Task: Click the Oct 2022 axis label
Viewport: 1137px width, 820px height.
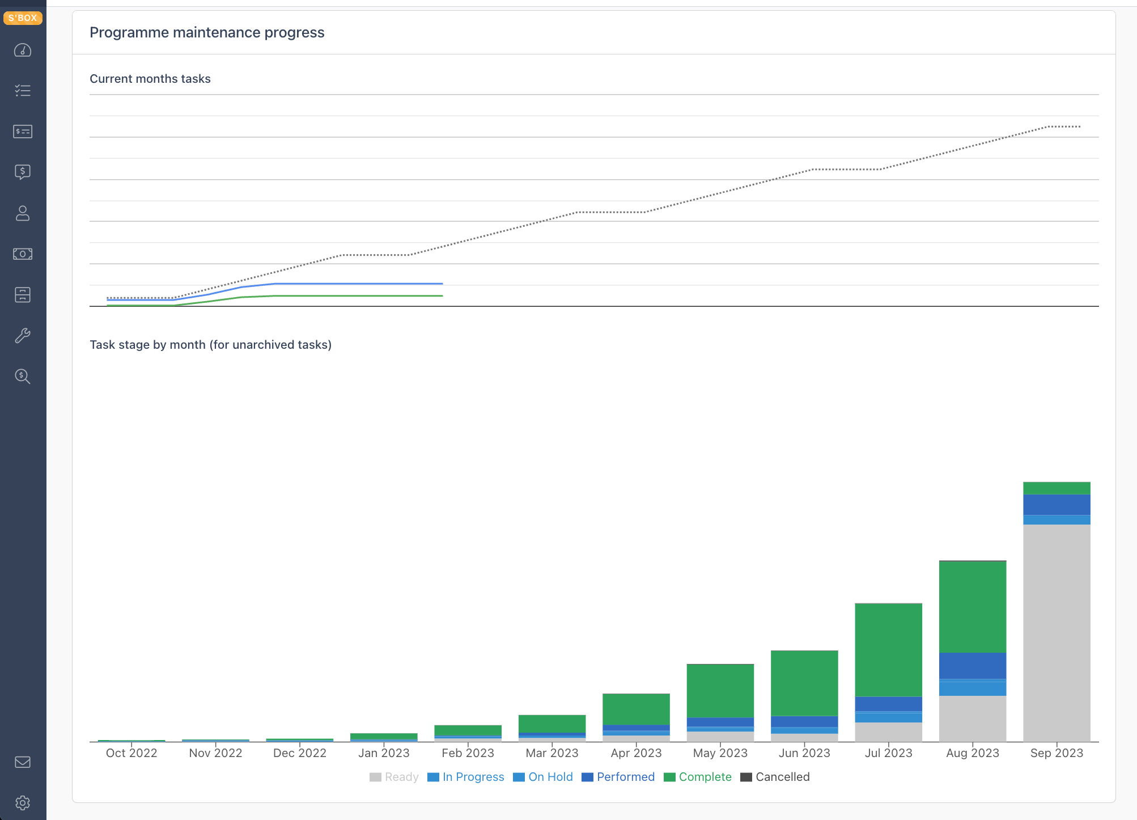Action: pyautogui.click(x=131, y=753)
